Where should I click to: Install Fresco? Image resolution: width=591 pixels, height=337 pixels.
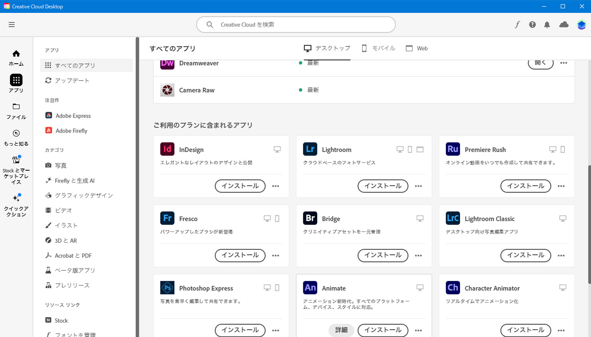pyautogui.click(x=240, y=255)
